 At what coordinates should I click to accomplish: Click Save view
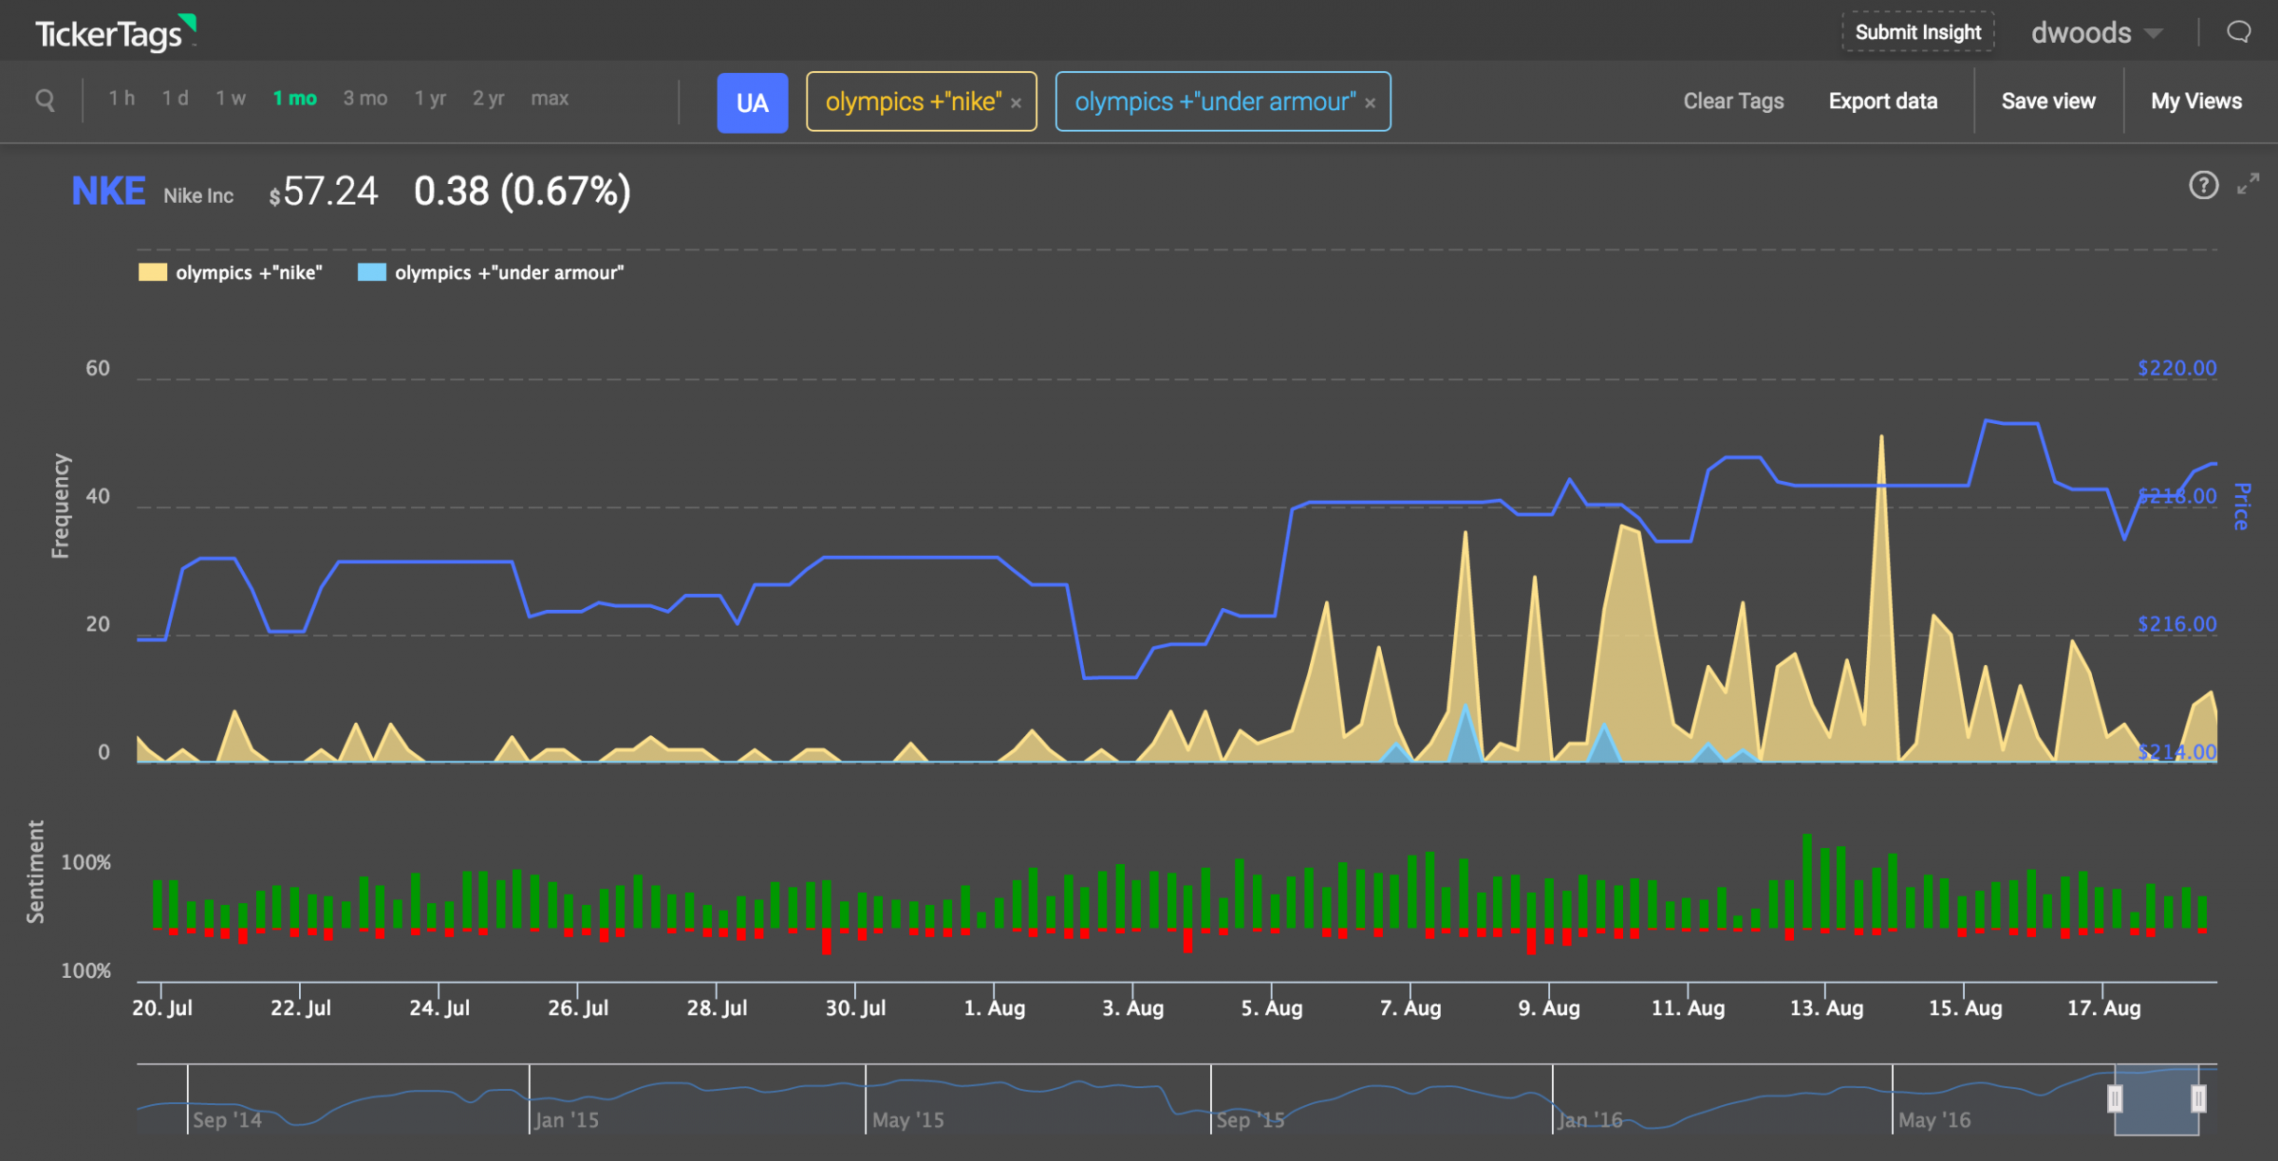2048,101
